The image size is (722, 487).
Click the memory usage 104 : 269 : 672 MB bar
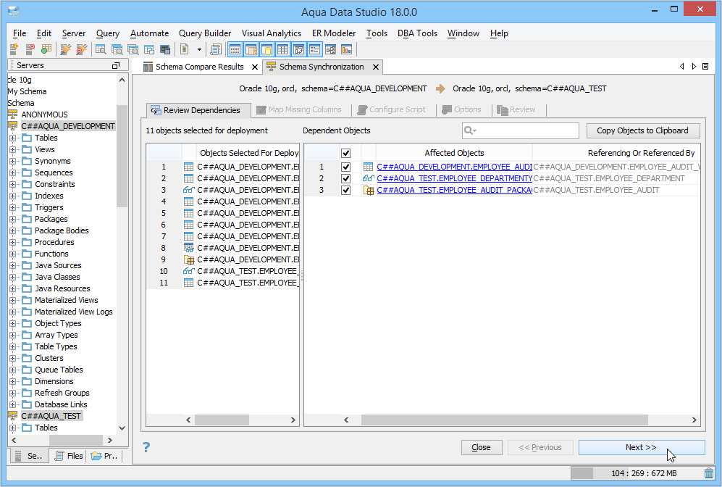point(637,473)
